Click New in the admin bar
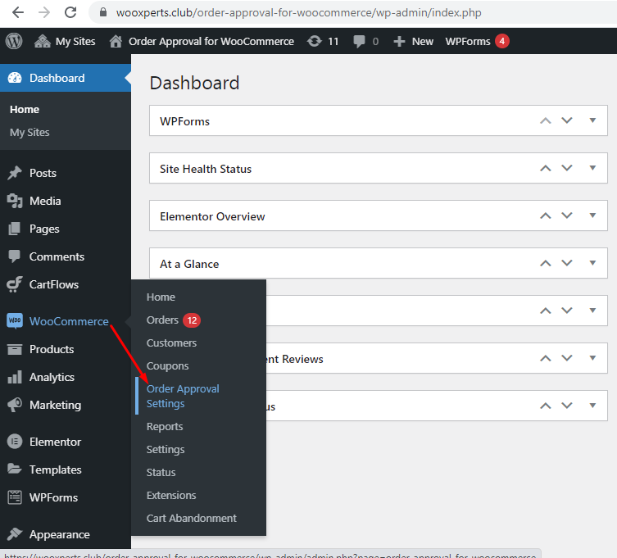 pos(414,41)
